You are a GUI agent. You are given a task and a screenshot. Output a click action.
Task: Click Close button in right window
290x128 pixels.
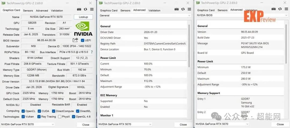point(280,124)
